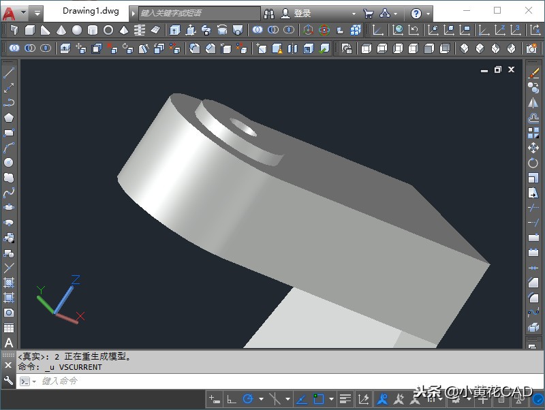Open the AutoCAD application menu
Viewport: 545px width, 410px height.
pos(10,13)
